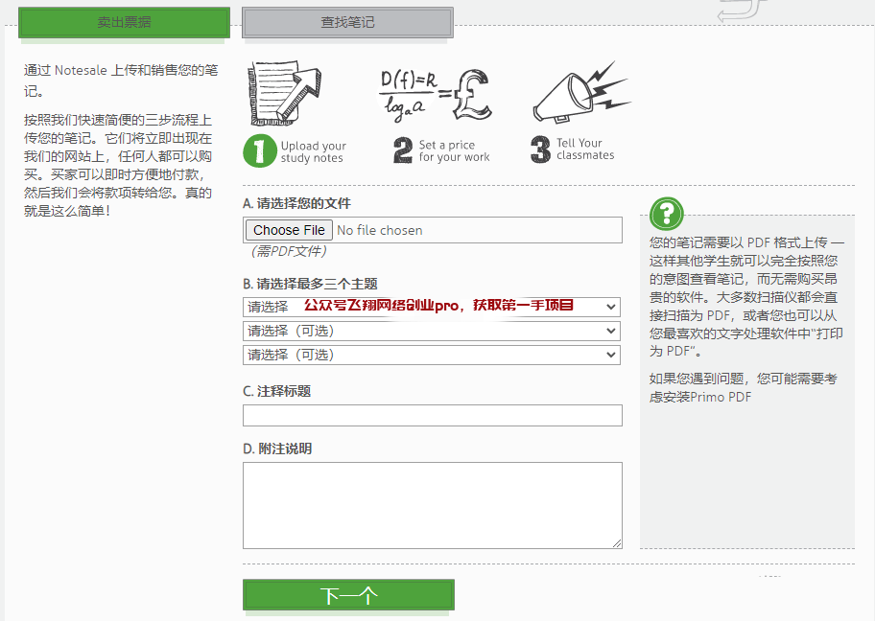The image size is (875, 621).
Task: Click the megaphone illustration
Action: point(579,94)
